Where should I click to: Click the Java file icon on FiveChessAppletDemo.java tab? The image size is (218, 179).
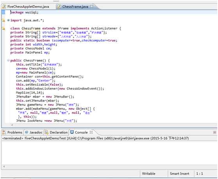[4, 7]
